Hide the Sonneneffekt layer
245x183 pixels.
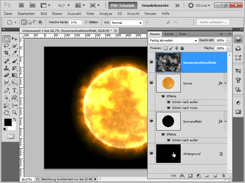point(151,121)
